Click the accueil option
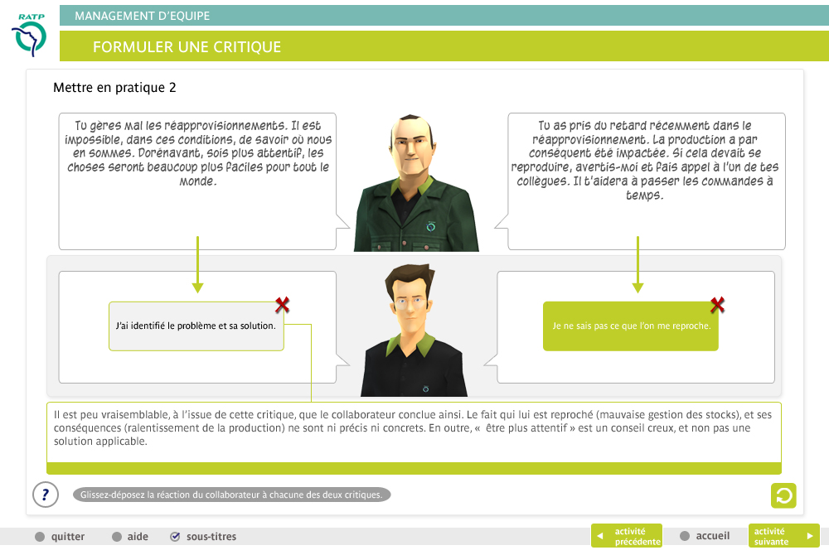 point(705,536)
